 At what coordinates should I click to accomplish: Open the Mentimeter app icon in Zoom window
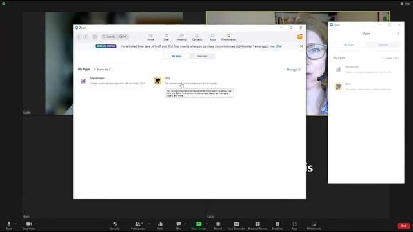click(83, 81)
